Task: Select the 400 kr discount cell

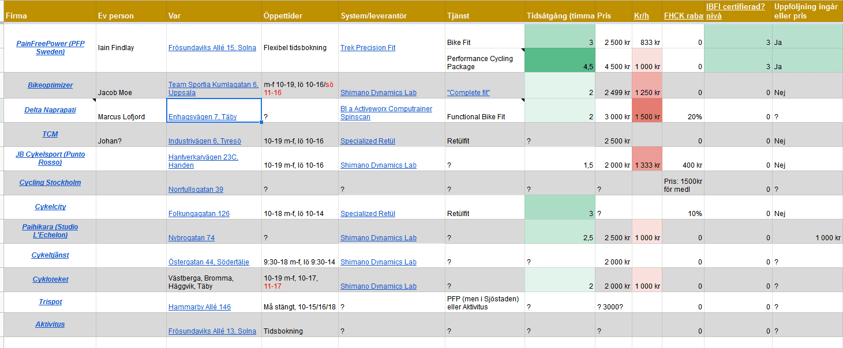Action: pos(683,158)
